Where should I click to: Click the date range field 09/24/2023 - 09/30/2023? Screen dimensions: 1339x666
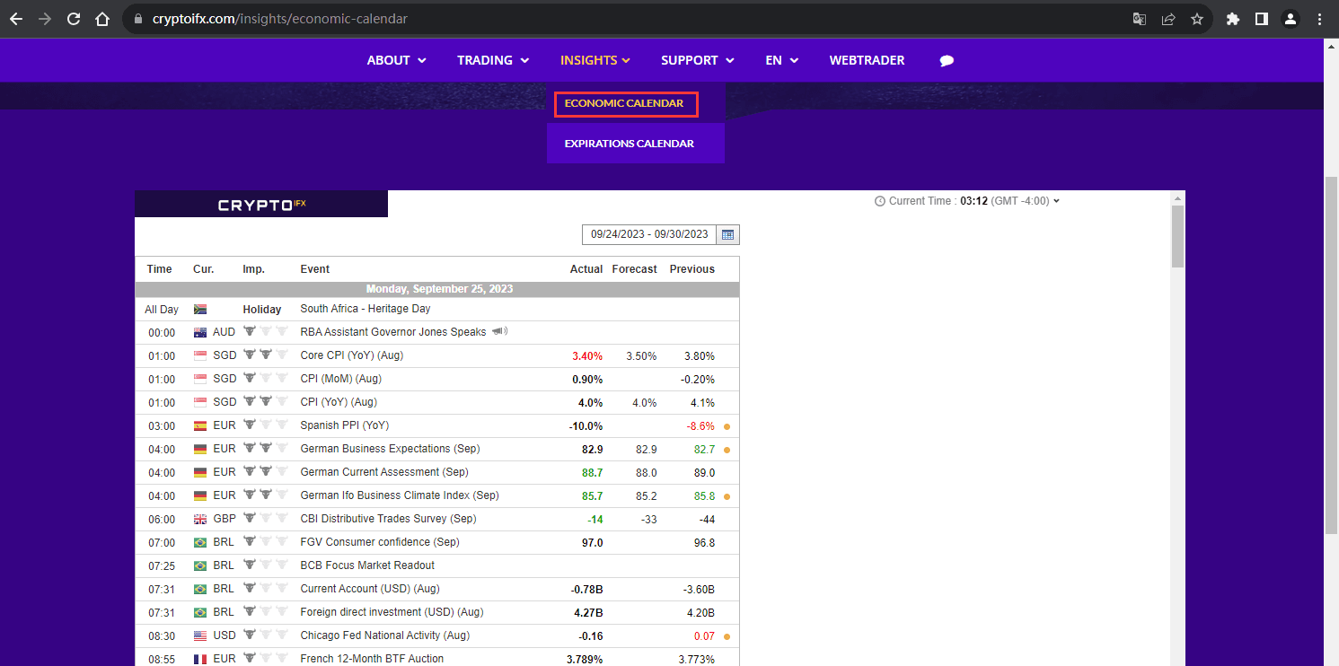tap(649, 234)
